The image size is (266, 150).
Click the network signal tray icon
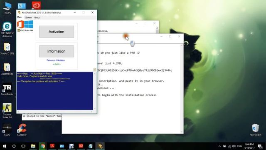coord(229,146)
